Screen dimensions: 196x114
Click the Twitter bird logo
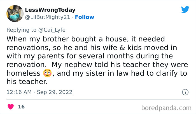click(x=185, y=10)
